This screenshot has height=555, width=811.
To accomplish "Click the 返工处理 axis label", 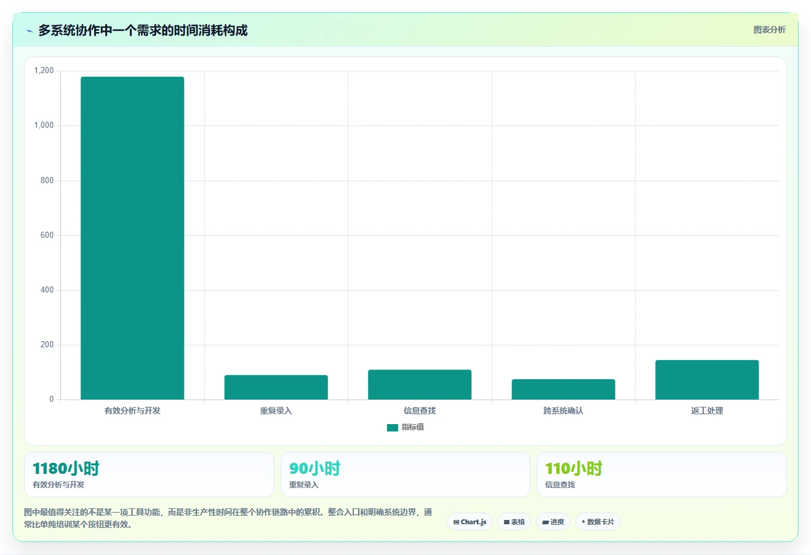I will point(707,411).
